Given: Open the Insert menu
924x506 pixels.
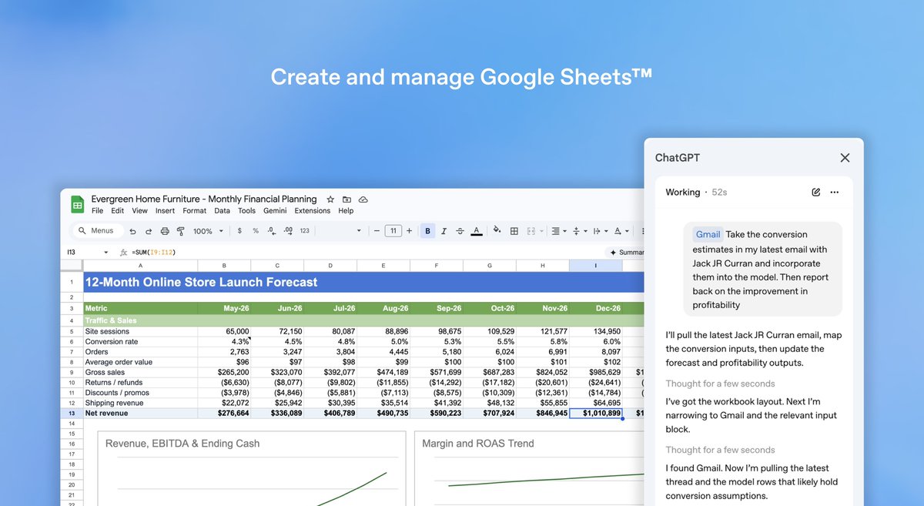Looking at the screenshot, I should [165, 211].
